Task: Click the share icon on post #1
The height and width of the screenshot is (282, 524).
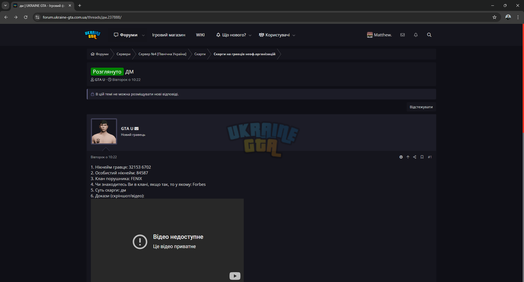Action: 415,157
